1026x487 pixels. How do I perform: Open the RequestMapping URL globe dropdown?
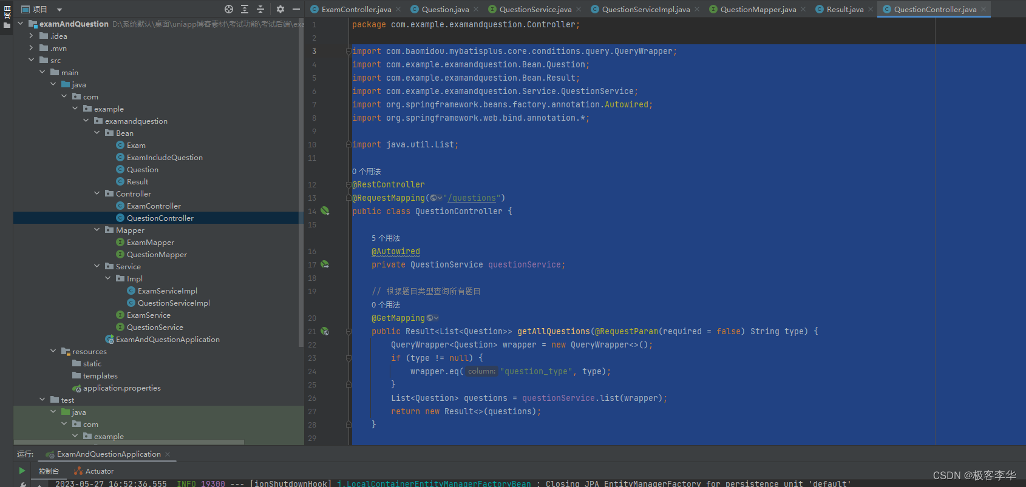click(x=436, y=198)
